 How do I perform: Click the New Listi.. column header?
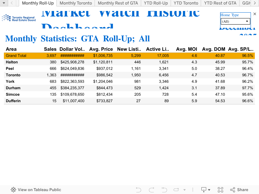pos(129,49)
